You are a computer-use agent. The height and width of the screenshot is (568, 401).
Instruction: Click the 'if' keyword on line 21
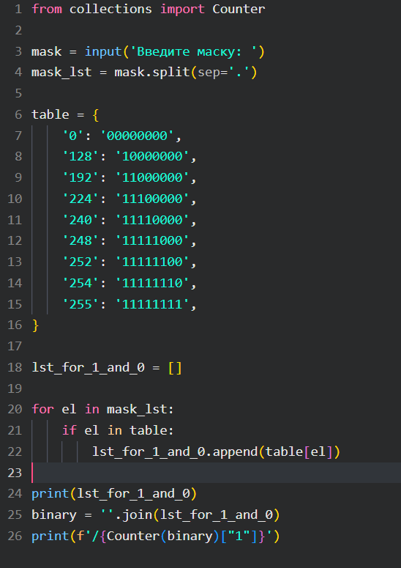click(x=69, y=430)
